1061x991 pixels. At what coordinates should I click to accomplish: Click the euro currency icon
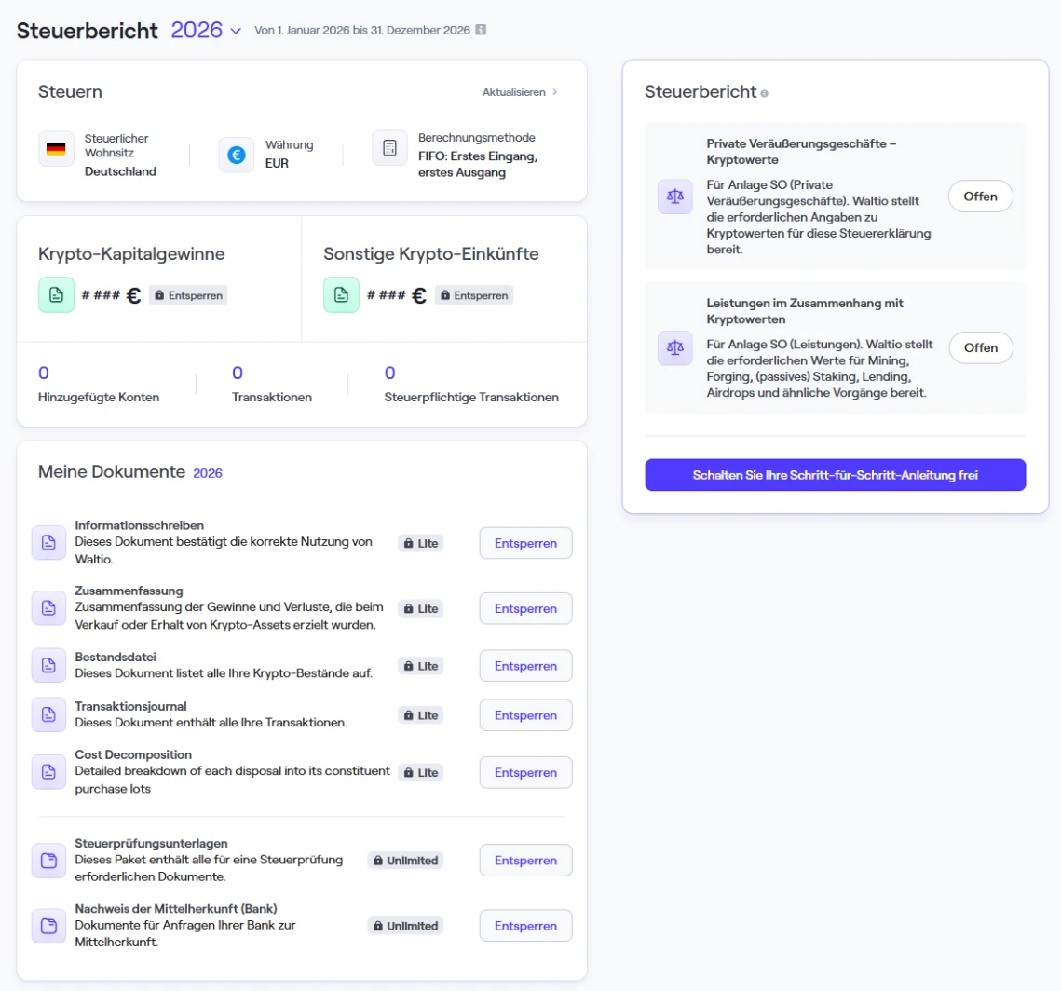pos(237,155)
